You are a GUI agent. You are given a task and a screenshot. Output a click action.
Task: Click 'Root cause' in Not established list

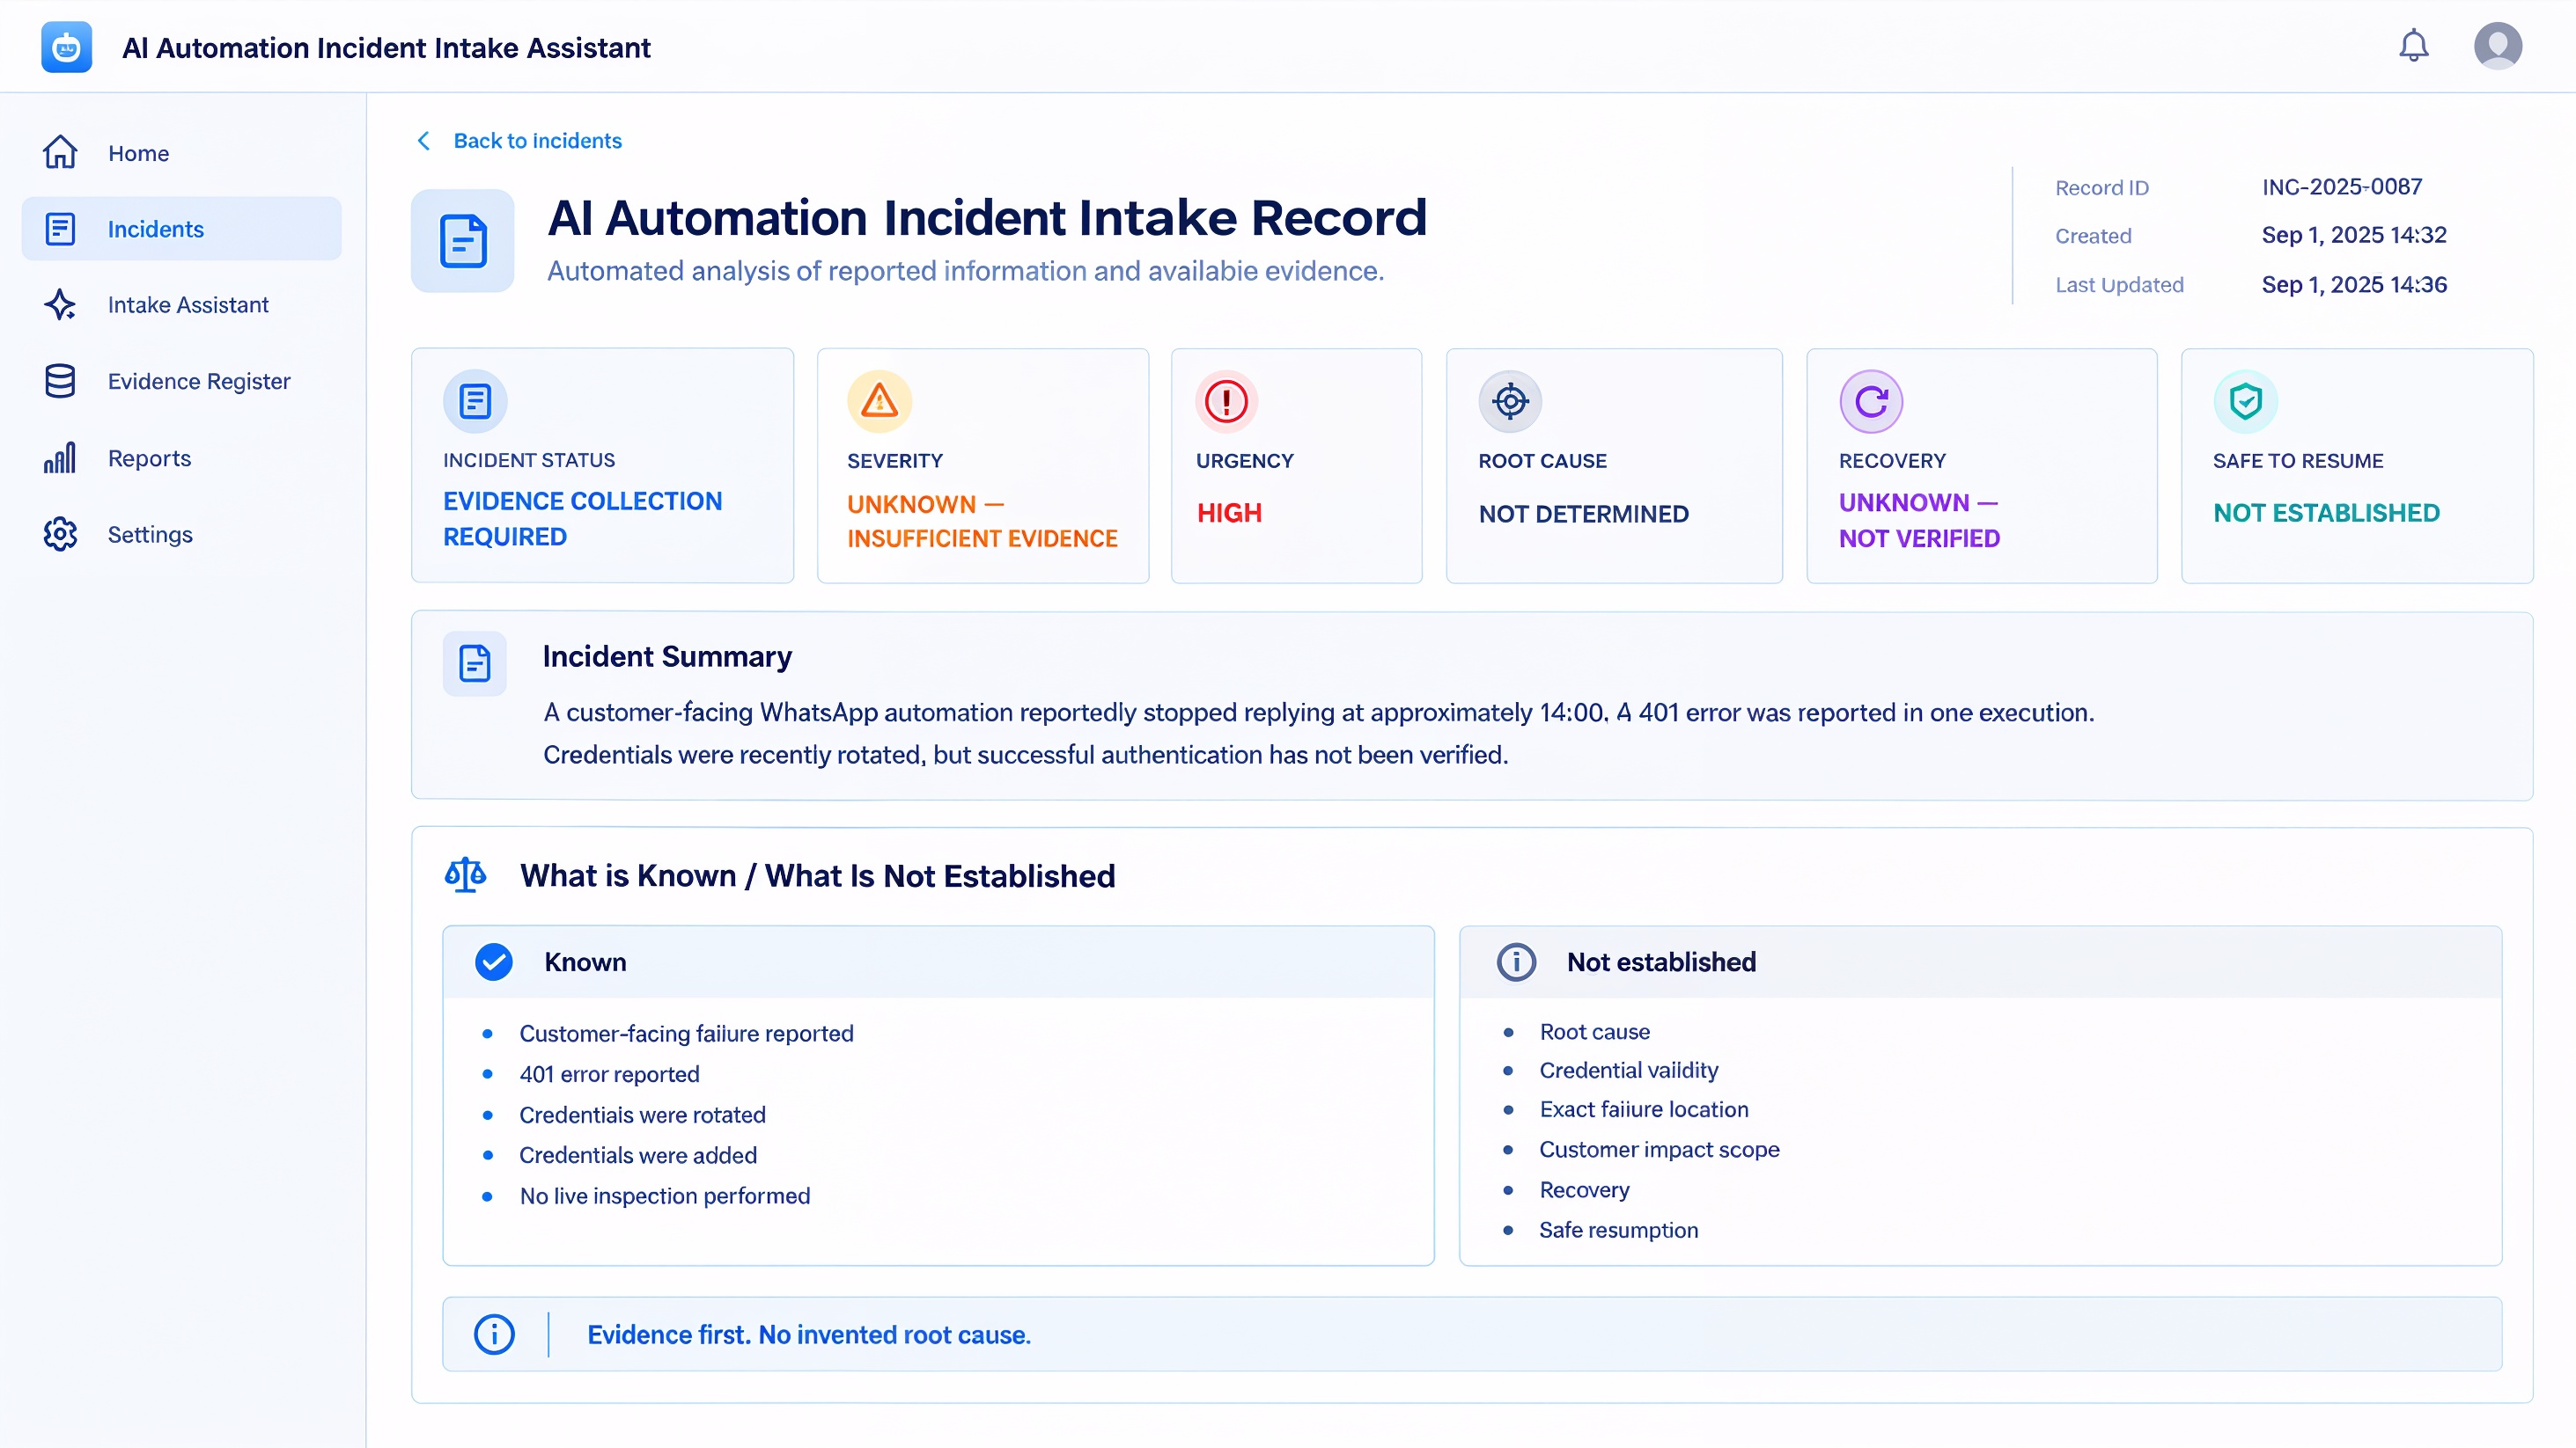click(1594, 1031)
